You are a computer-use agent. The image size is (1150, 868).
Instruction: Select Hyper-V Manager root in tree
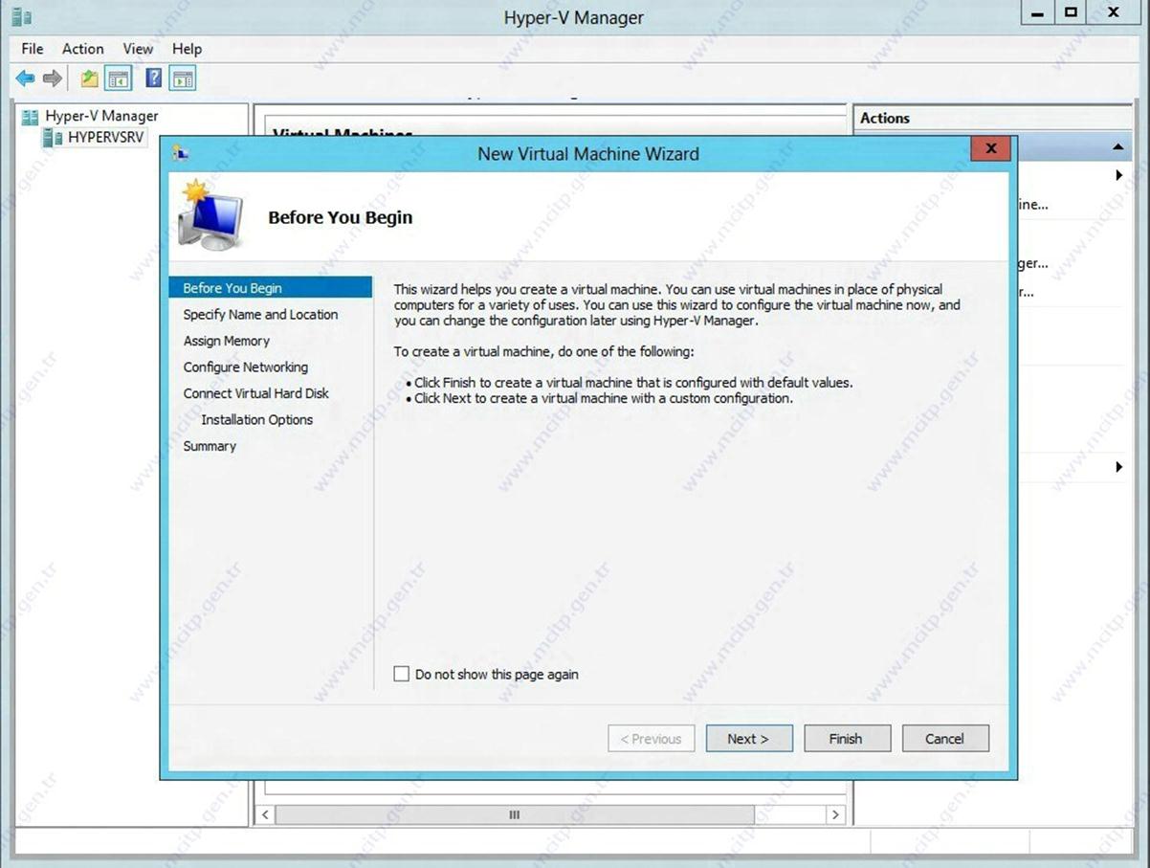pyautogui.click(x=102, y=116)
